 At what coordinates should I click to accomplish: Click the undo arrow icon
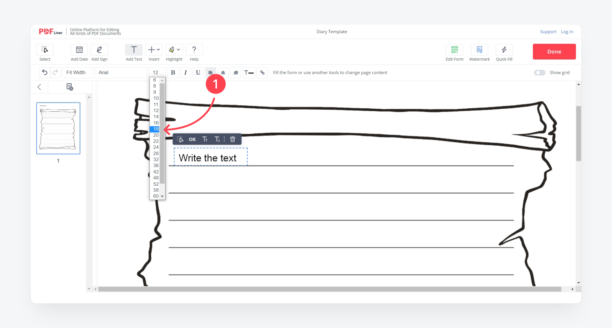click(x=45, y=72)
